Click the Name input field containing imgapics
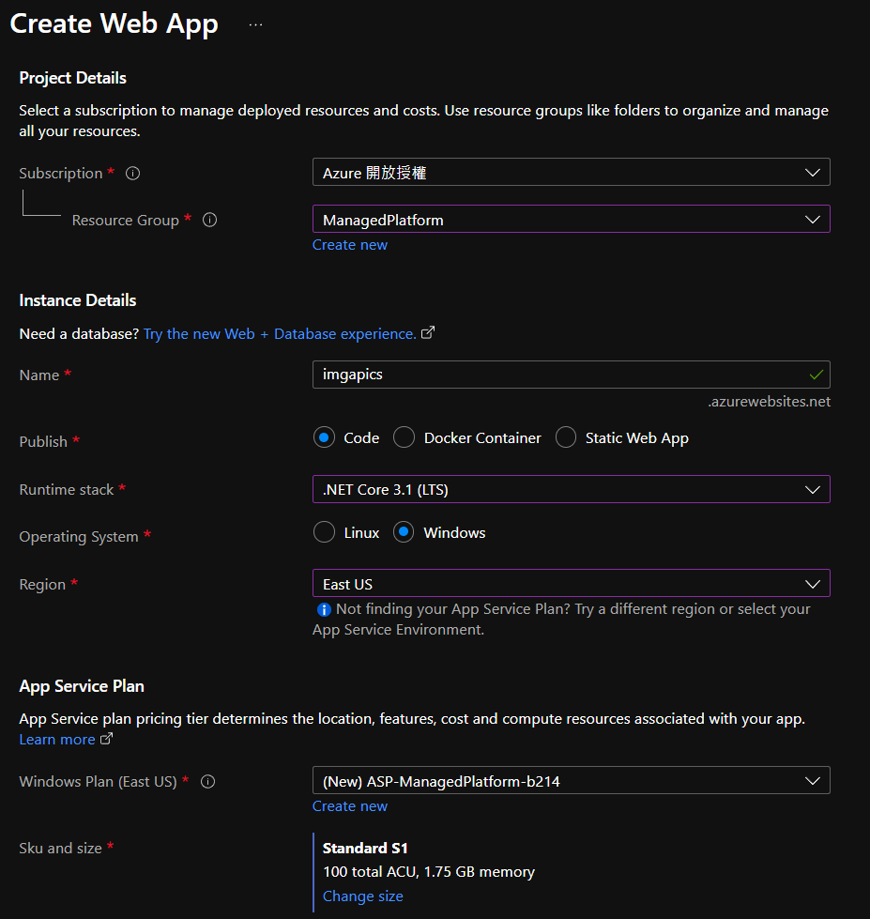This screenshot has width=870, height=919. (x=554, y=375)
